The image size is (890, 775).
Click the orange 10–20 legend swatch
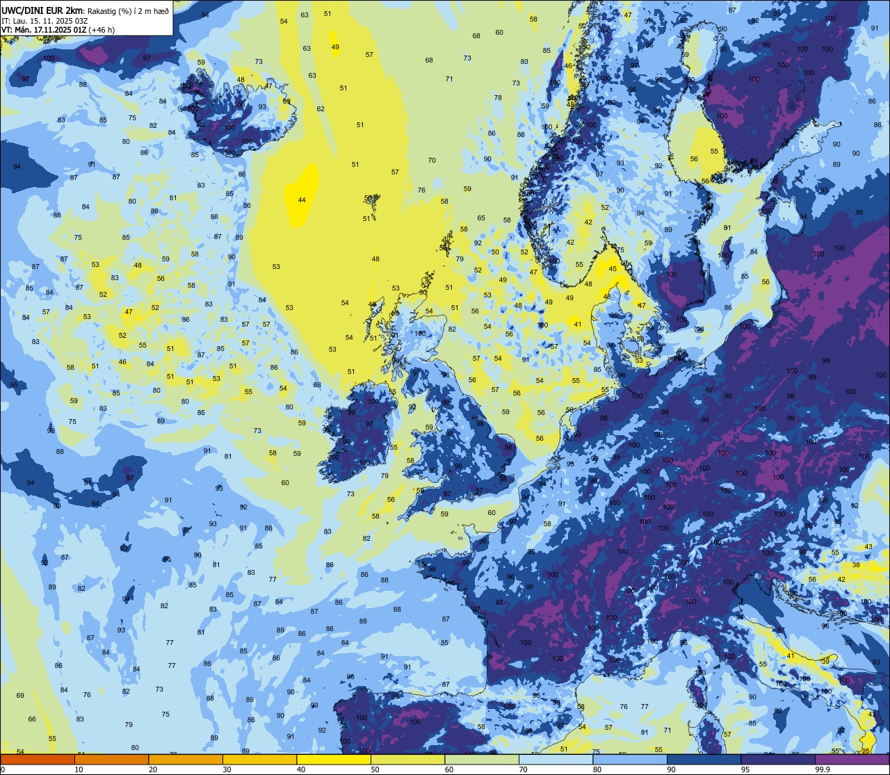(111, 760)
